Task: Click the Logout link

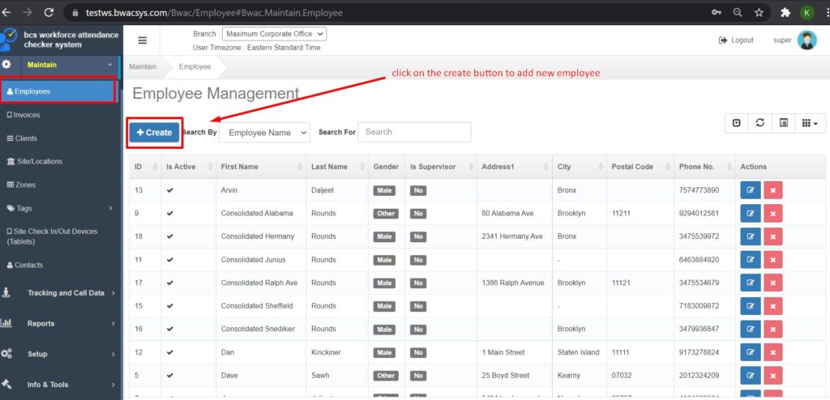Action: point(736,40)
